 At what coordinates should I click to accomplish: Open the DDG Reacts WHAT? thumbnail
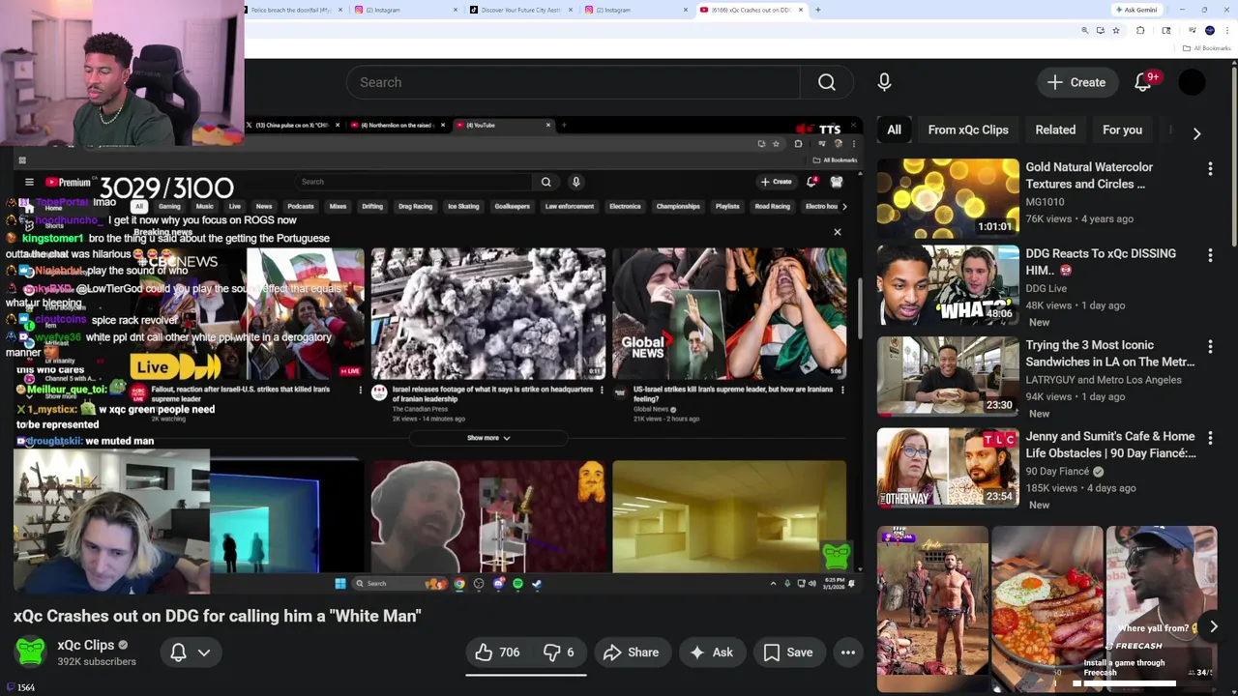(x=948, y=285)
